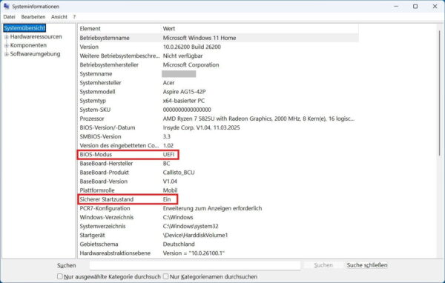Click the 'Callisto_BCU' value
Screen dimensions: 445x283
[179, 173]
